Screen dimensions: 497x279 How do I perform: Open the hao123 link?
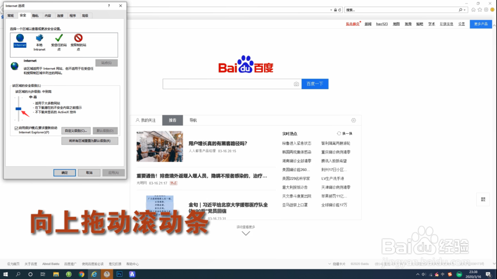click(x=382, y=24)
